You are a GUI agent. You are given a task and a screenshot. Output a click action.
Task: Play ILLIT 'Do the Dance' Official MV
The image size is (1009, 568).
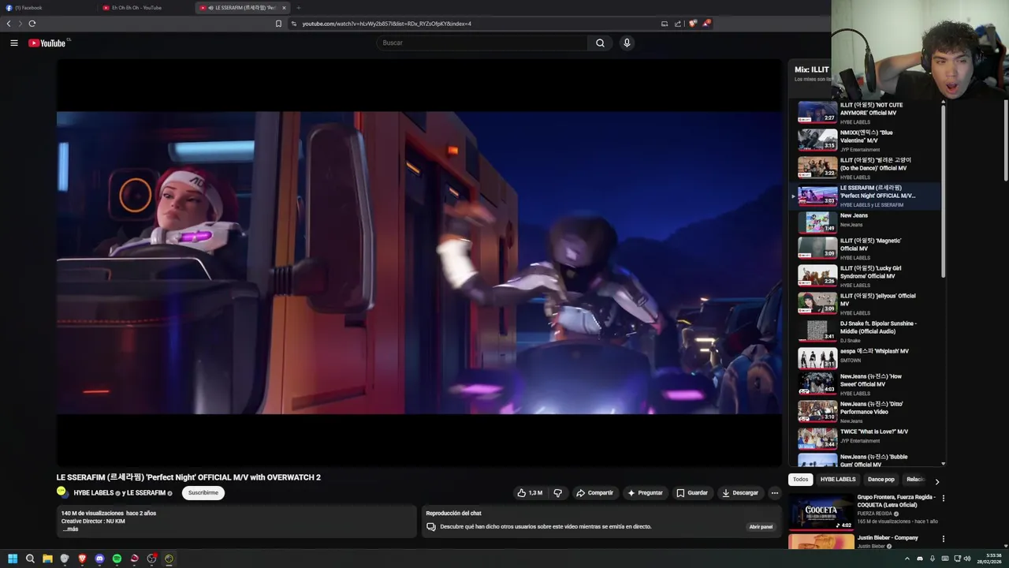pos(866,168)
